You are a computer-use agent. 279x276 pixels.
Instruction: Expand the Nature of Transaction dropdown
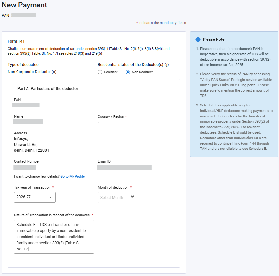(x=54, y=237)
